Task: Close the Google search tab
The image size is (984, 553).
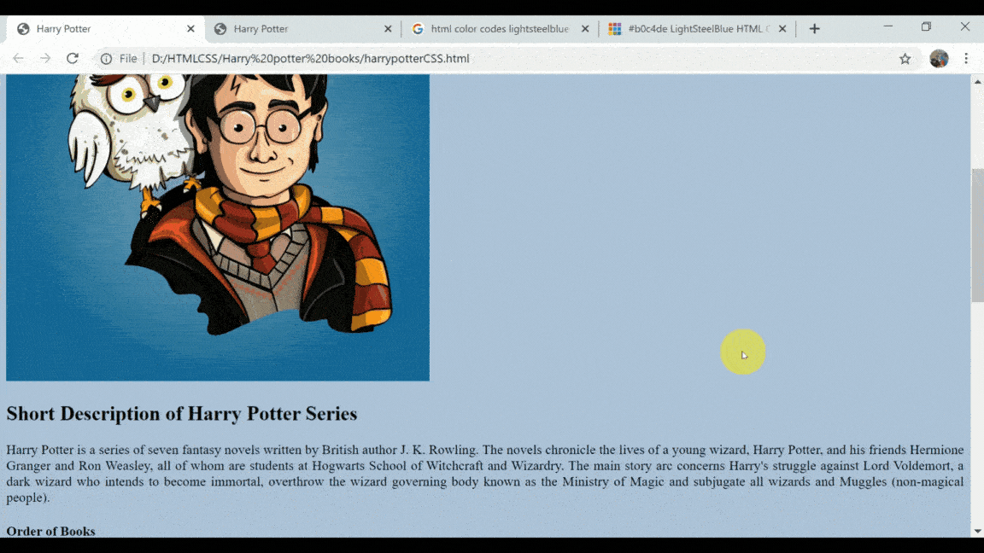Action: click(x=585, y=29)
